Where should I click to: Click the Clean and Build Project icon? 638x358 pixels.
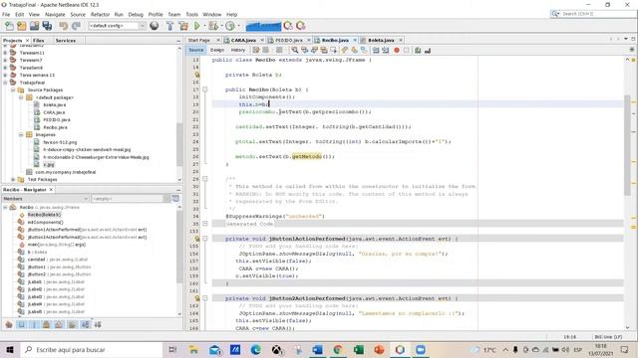point(183,26)
